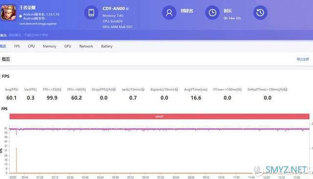Click the phone device icon
The height and width of the screenshot is (179, 313).
91,13
